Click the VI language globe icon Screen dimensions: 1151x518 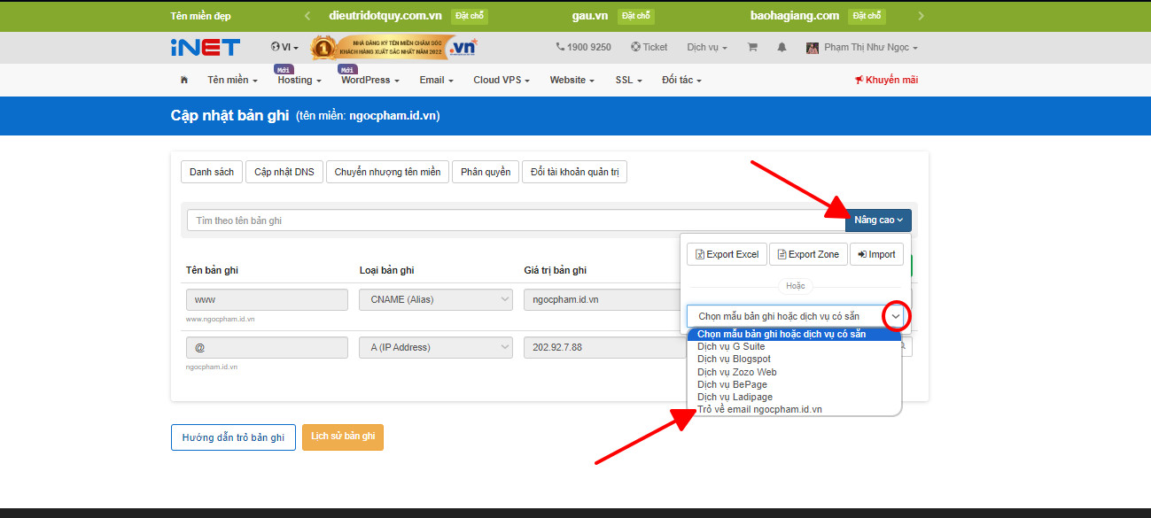(x=275, y=47)
